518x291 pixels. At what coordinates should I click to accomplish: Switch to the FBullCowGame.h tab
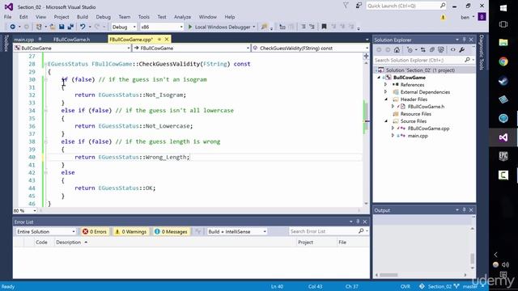coord(72,40)
